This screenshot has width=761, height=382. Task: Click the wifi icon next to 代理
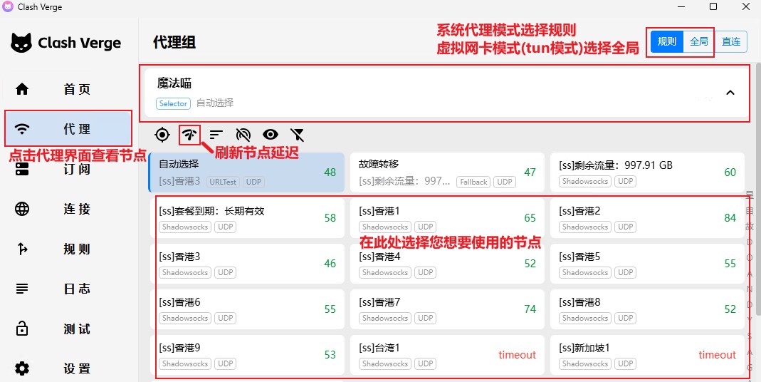coord(22,129)
